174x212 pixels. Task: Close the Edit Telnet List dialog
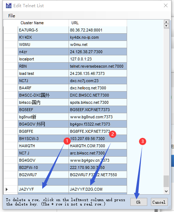pos(166,5)
